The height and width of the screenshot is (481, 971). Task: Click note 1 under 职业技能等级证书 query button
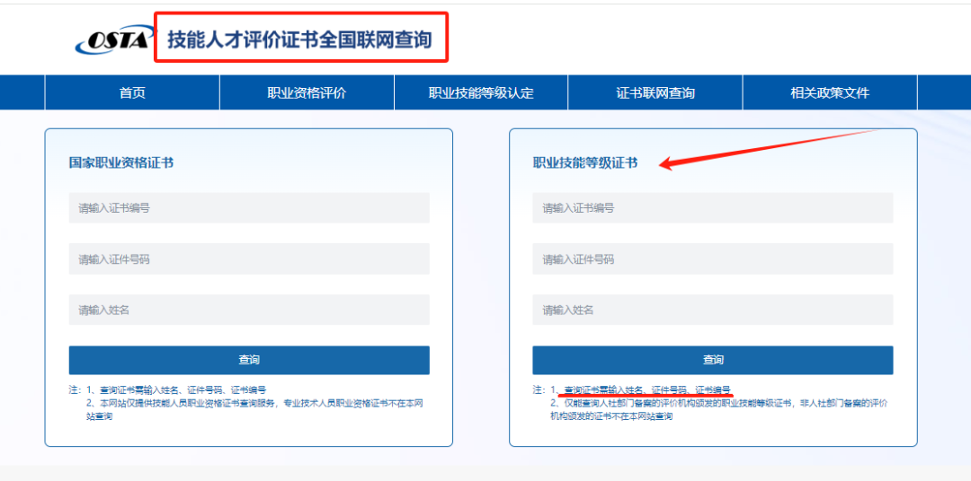[x=640, y=390]
